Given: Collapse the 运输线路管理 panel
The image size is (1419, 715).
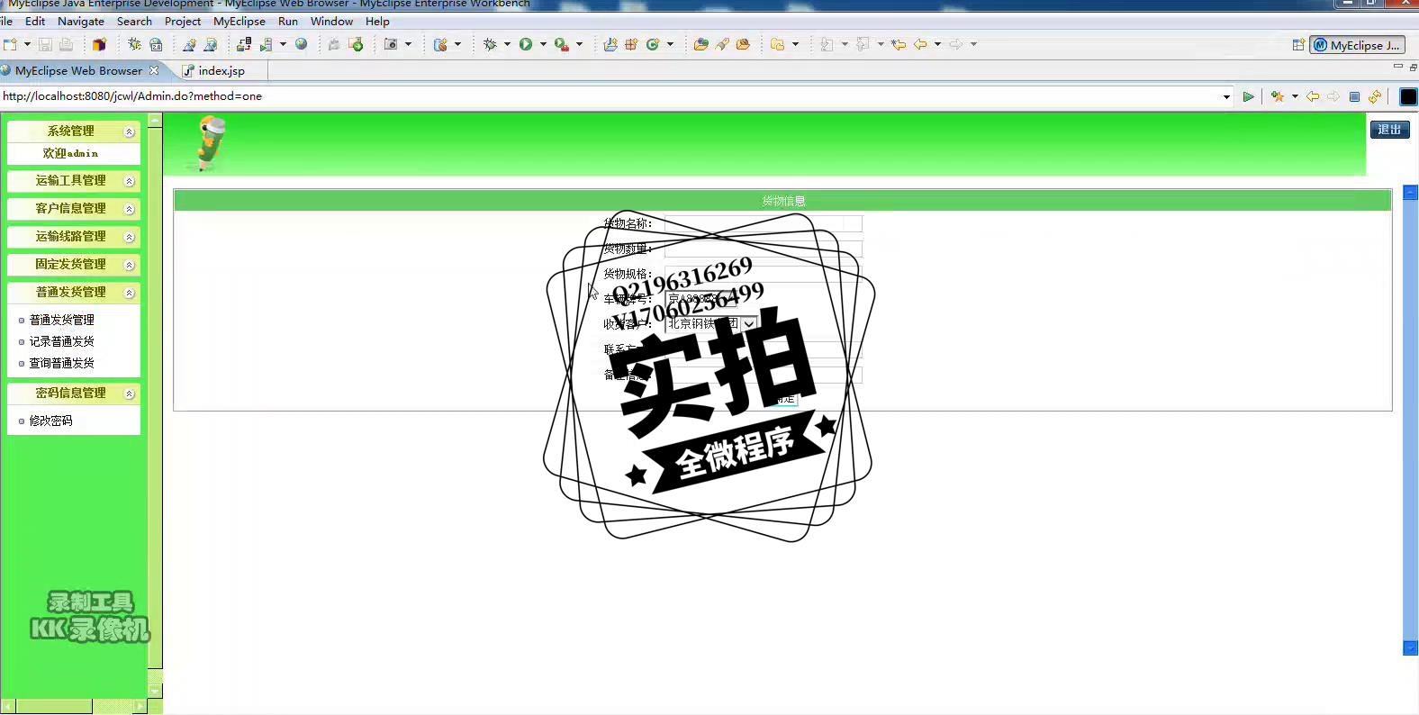Looking at the screenshot, I should tap(129, 237).
